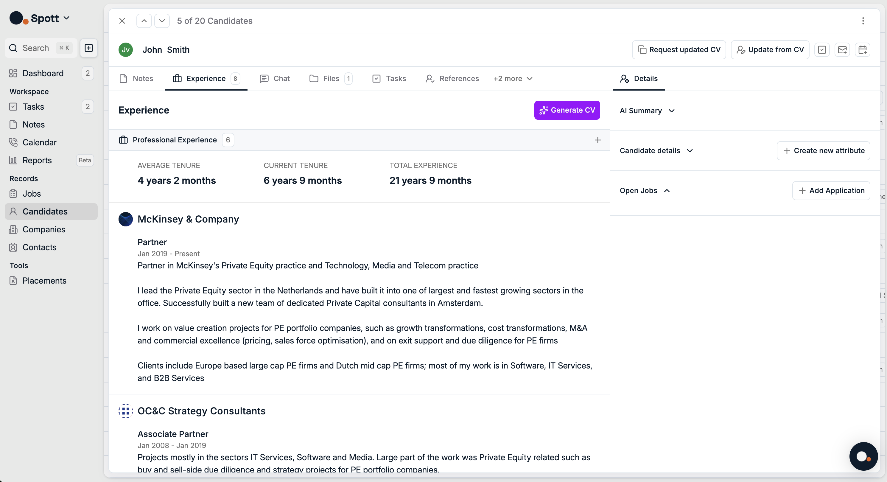Screen dimensions: 887x482
Task: Switch to the References tab
Action: [452, 79]
